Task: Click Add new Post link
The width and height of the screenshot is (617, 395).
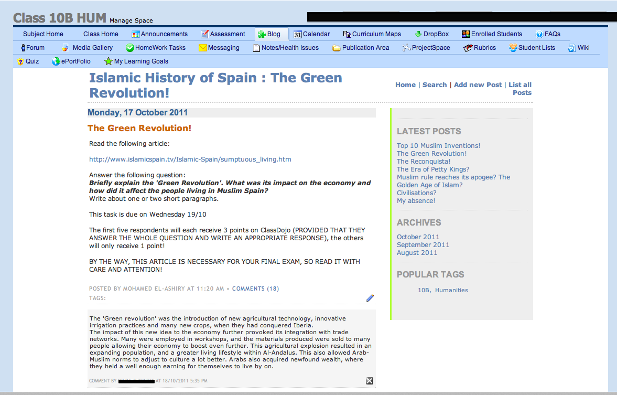Action: click(478, 85)
